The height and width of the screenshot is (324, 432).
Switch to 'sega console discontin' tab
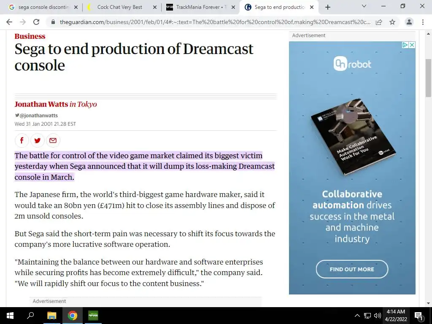(x=43, y=7)
